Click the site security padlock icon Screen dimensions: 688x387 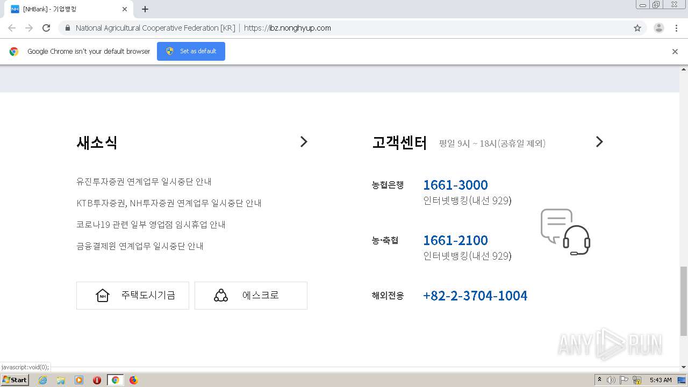(67, 28)
